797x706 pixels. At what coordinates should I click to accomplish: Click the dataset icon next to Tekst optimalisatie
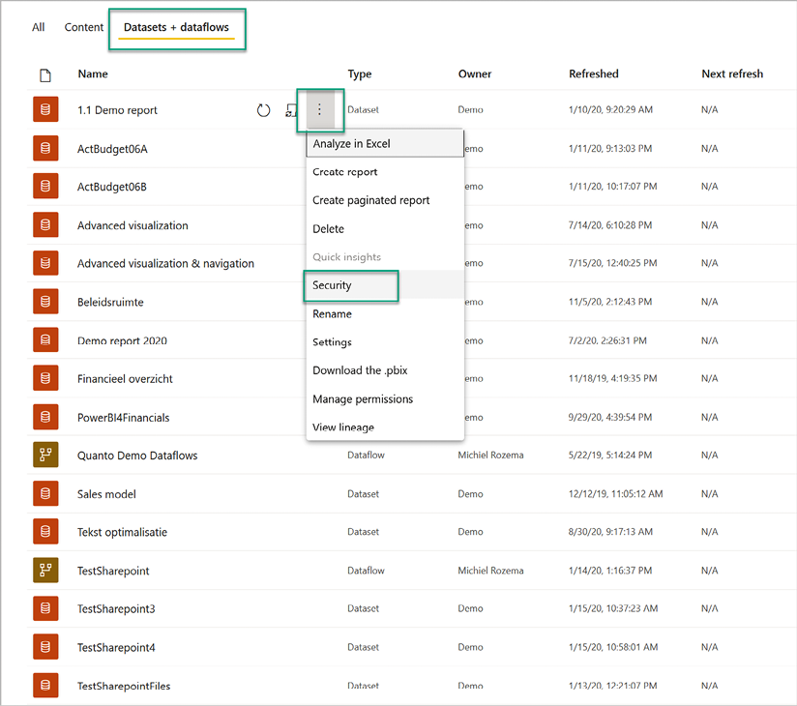(45, 532)
